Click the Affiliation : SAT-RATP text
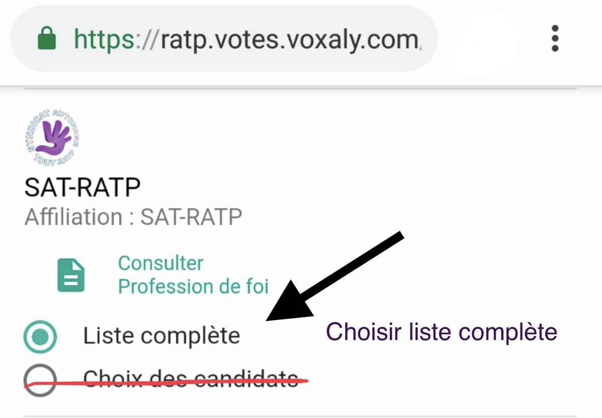602x418 pixels. [x=133, y=217]
